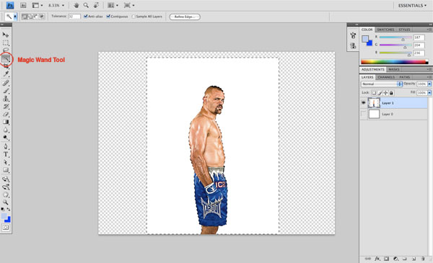Select the Eraser tool

point(6,114)
